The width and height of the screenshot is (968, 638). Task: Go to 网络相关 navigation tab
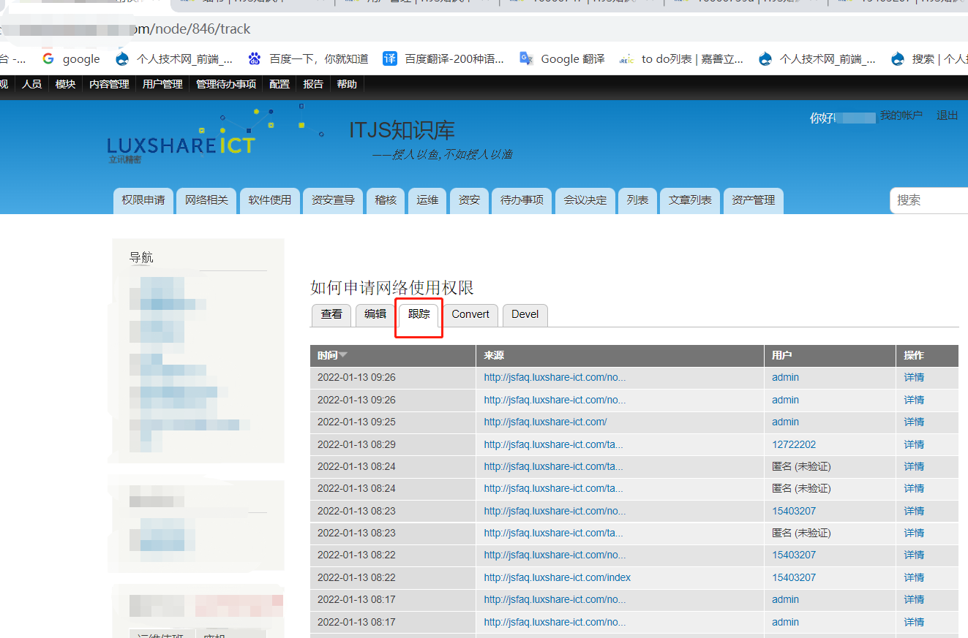click(x=206, y=200)
